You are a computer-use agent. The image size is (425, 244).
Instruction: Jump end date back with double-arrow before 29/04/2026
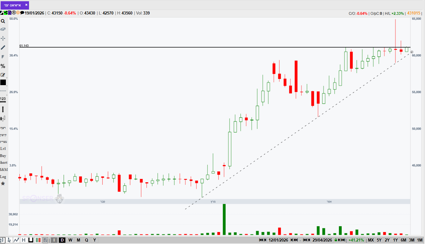click(x=305, y=240)
